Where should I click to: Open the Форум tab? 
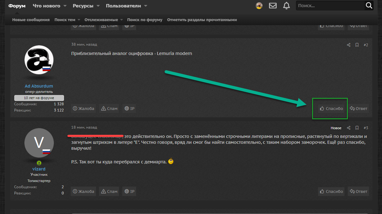[17, 6]
